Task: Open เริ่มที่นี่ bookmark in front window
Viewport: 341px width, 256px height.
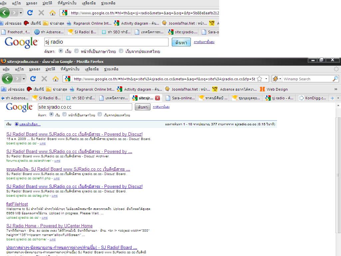Action: [36, 89]
